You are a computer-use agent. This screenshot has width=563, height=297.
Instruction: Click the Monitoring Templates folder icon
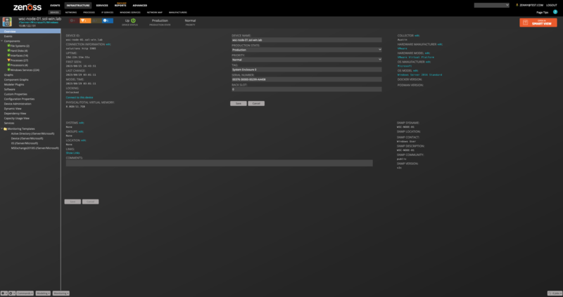tap(6, 128)
